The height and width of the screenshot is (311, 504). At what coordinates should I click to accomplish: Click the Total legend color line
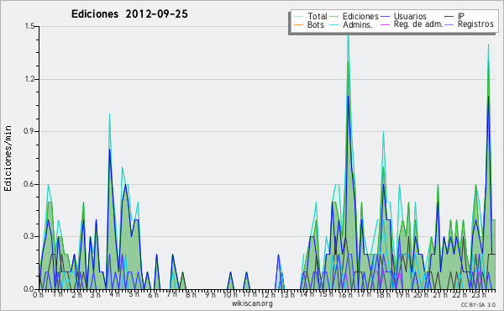coord(298,16)
